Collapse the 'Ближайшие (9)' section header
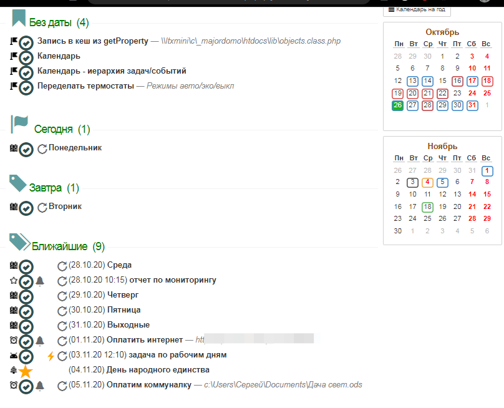The image size is (504, 408). click(x=68, y=246)
